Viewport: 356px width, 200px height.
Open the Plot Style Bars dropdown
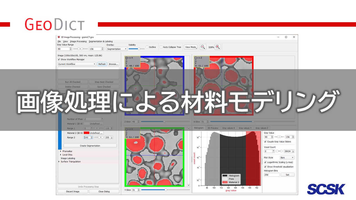click(x=287, y=157)
